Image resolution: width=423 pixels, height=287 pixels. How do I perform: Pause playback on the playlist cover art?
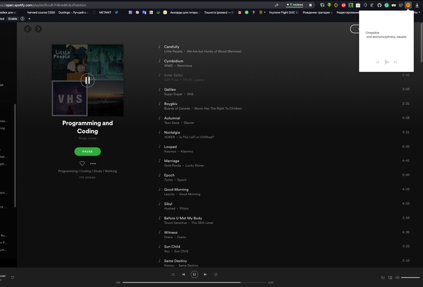coord(88,80)
